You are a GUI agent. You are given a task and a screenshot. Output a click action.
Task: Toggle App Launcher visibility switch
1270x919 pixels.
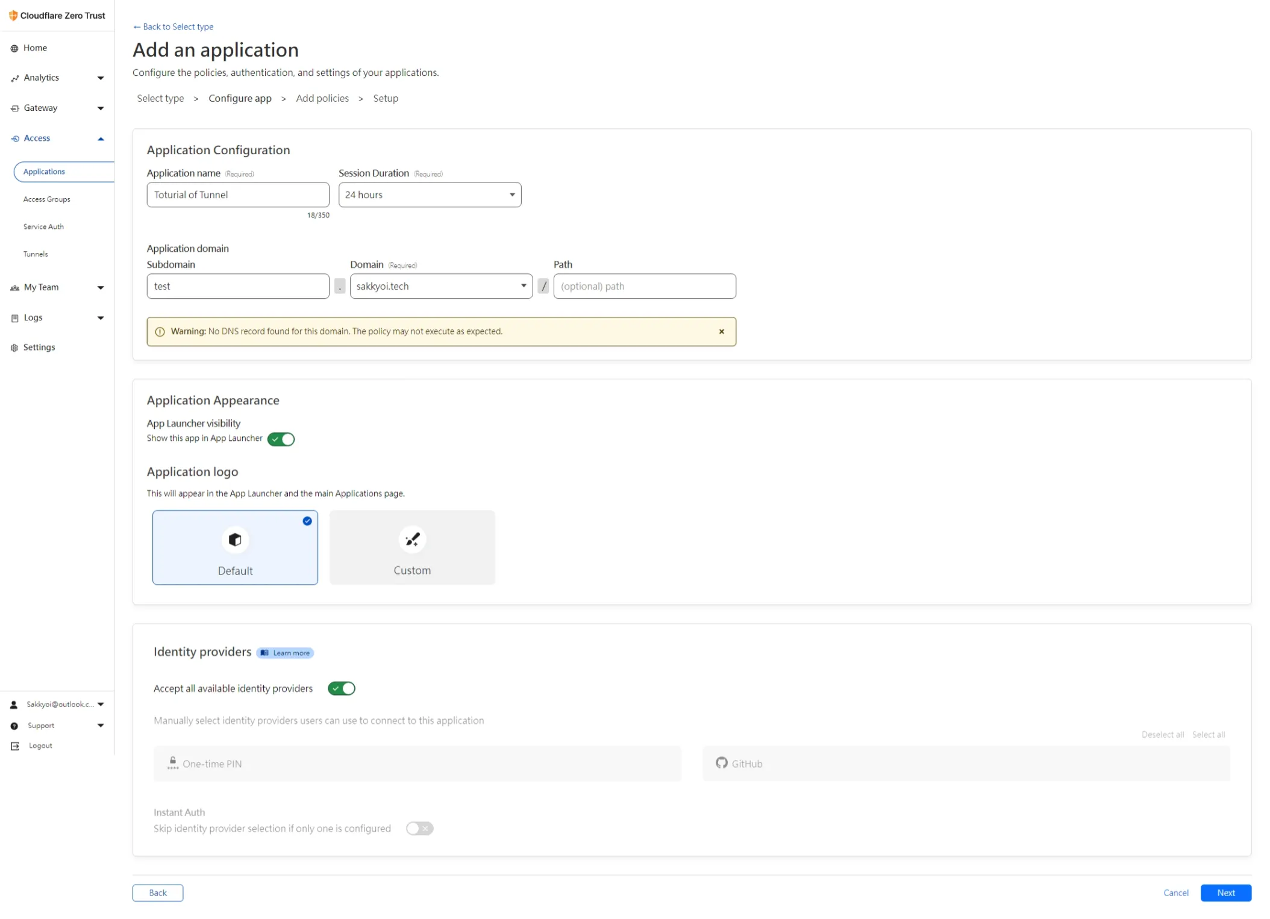point(281,438)
